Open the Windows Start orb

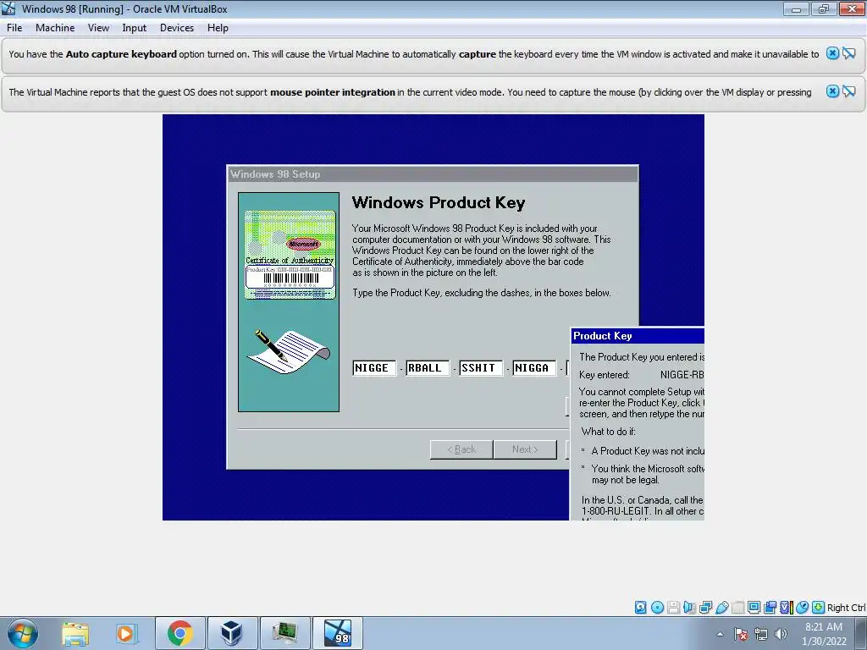(23, 633)
